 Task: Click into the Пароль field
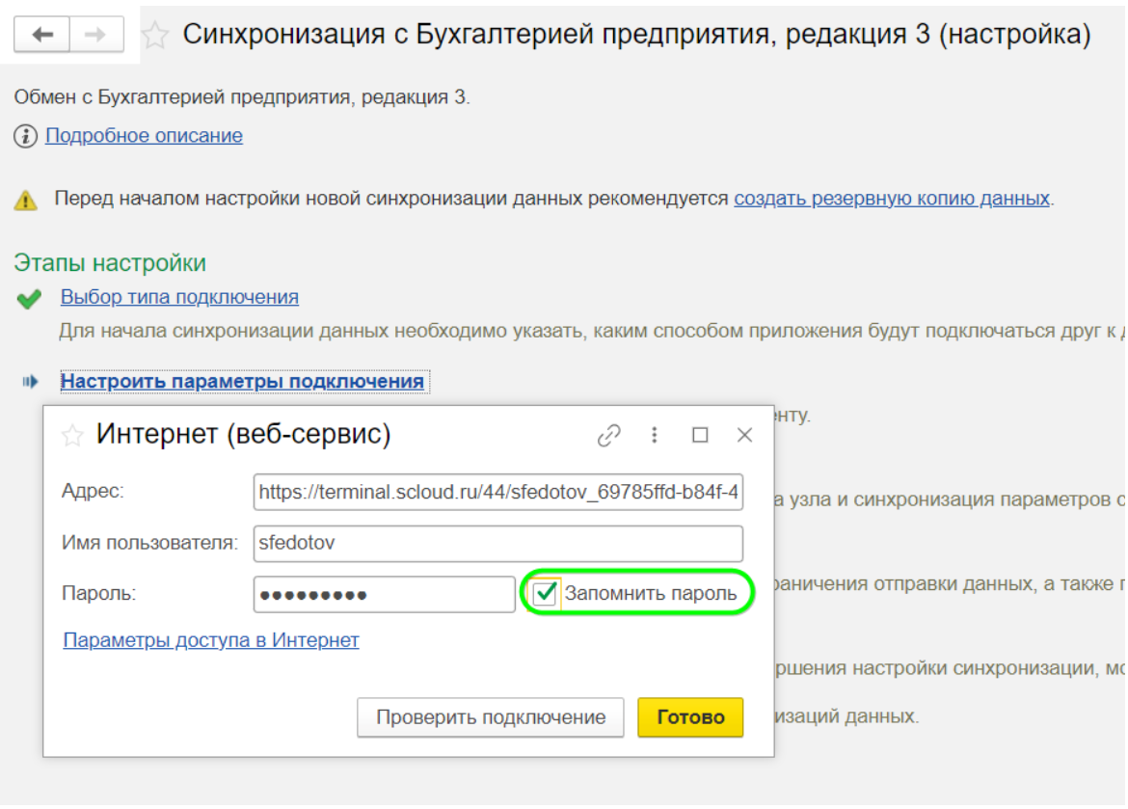[x=384, y=594]
